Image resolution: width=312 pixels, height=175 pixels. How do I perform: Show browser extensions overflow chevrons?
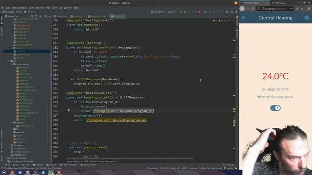302,9
